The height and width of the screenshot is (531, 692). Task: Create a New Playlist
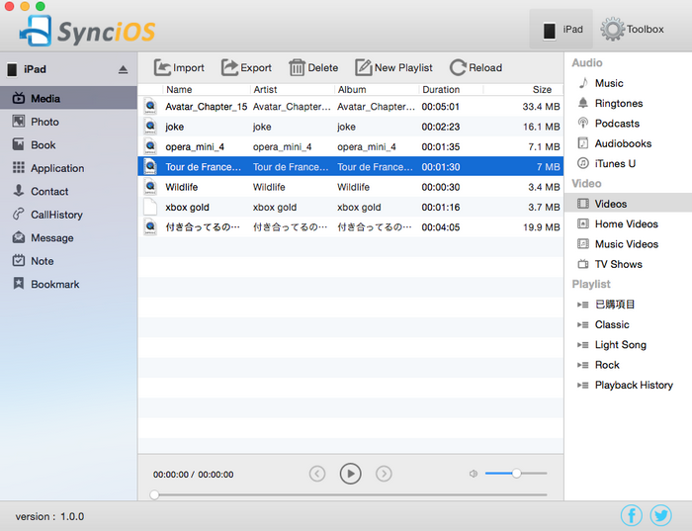coord(393,67)
